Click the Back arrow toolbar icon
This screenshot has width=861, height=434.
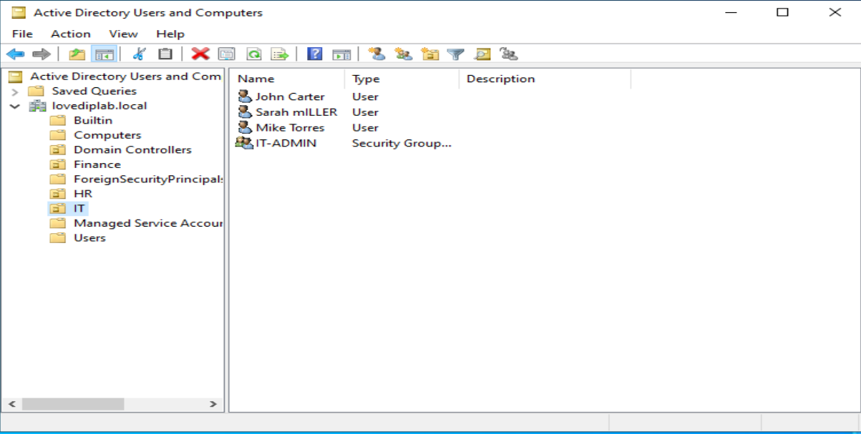(15, 54)
